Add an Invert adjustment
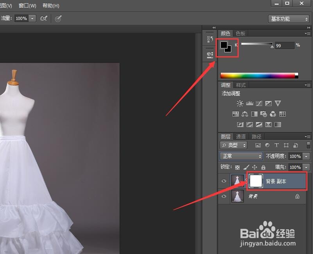This screenshot has height=254, width=313. tap(240, 125)
